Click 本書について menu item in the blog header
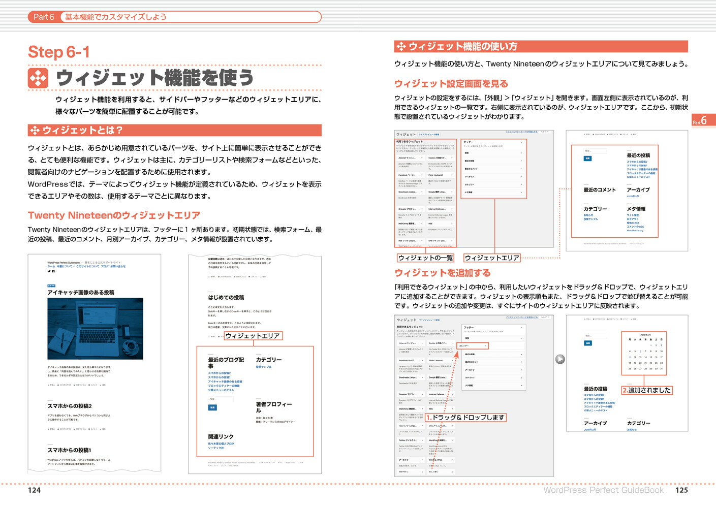This screenshot has width=716, height=508. tap(65, 266)
